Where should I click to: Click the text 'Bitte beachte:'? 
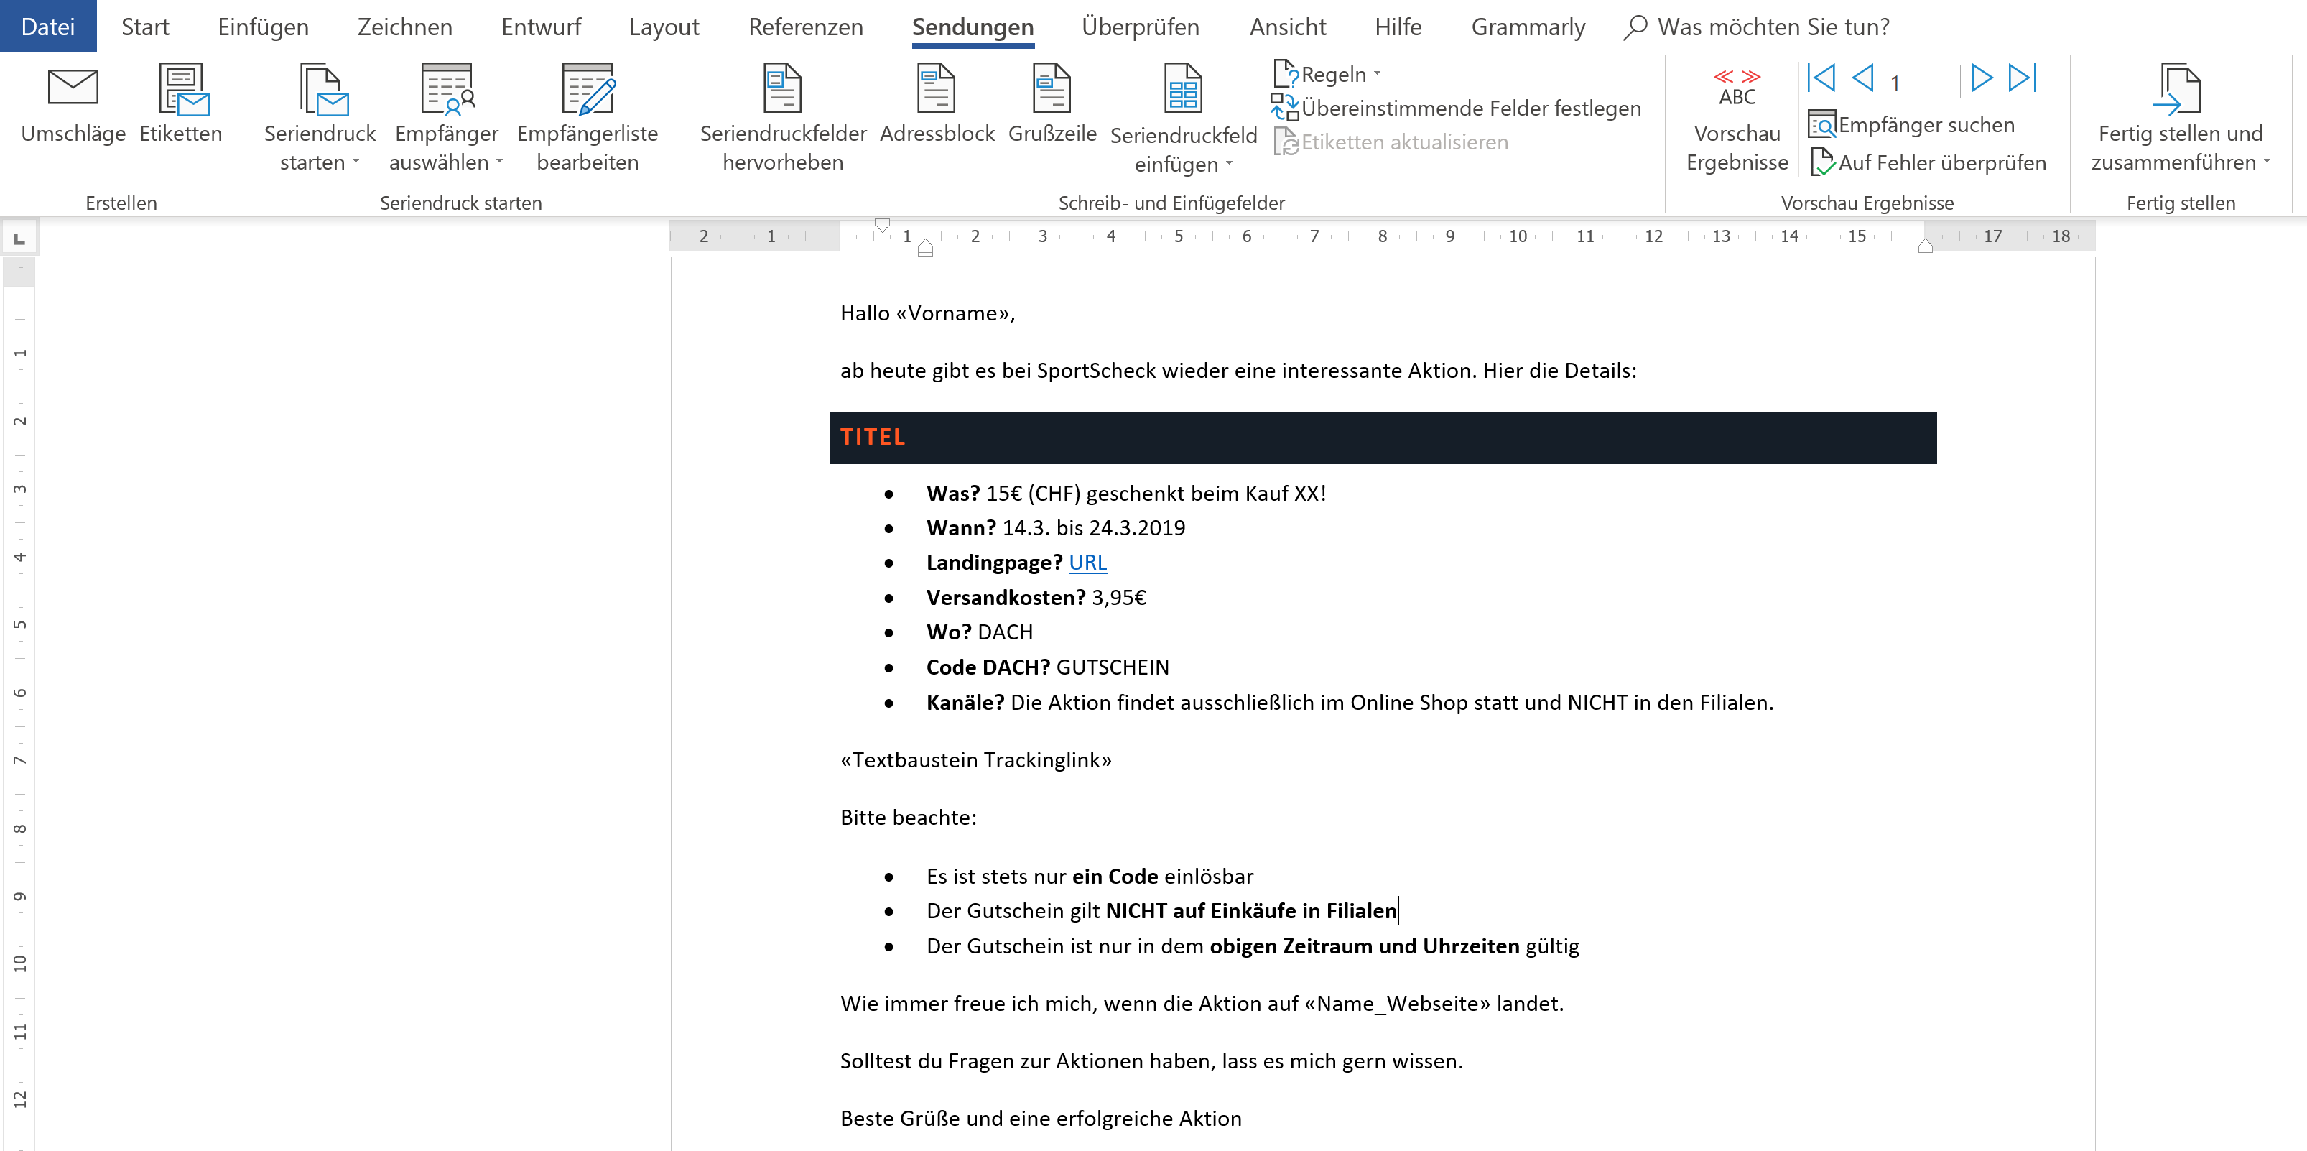[908, 817]
